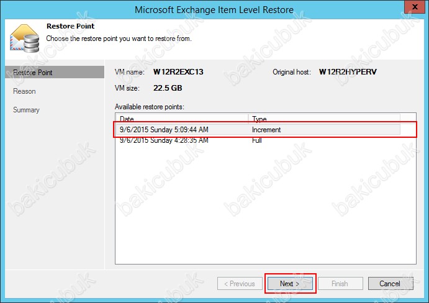The height and width of the screenshot is (303, 429).
Task: Select the Restore Point wizard step
Action: pyautogui.click(x=55, y=72)
